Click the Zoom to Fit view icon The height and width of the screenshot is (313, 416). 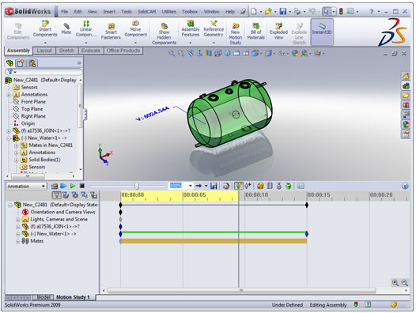[172, 53]
